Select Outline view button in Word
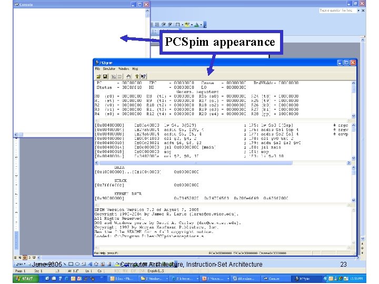This screenshot has width=379, height=284. point(29,257)
